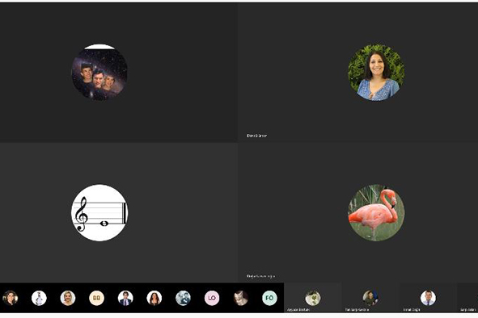Click first dark-haired woman avatar in strip
This screenshot has width=478, height=318.
point(10,298)
